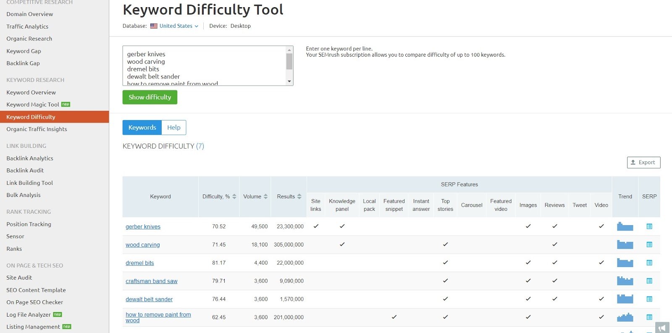Open SERP snapshot icon for remove paint row
This screenshot has height=333, width=672.
coord(649,317)
